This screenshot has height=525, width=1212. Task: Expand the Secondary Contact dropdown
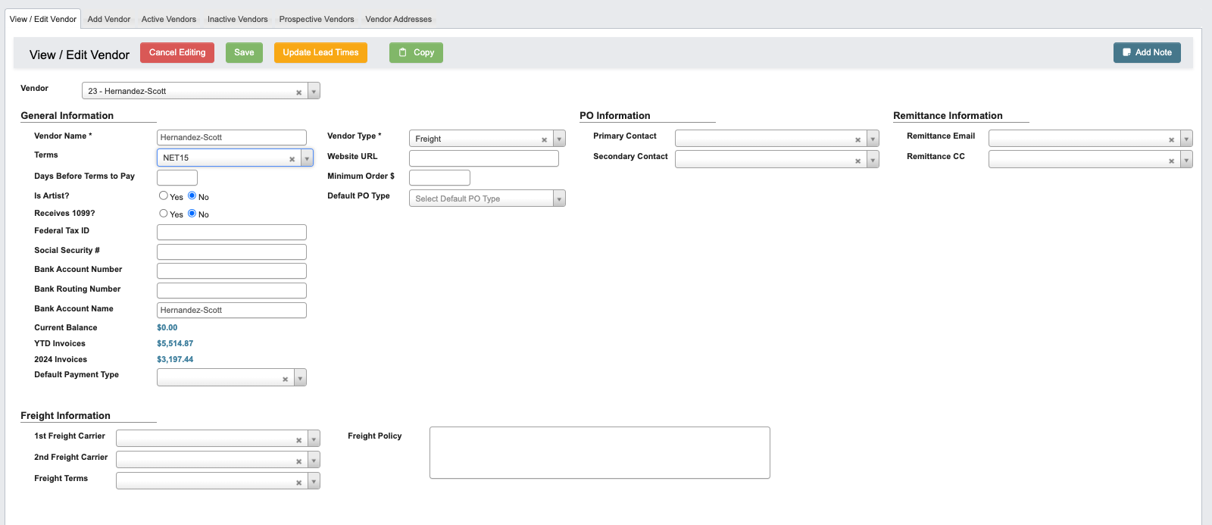873,159
